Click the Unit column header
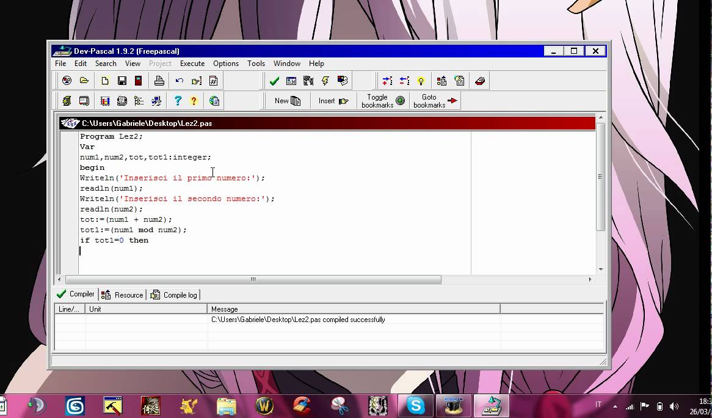 coord(146,309)
